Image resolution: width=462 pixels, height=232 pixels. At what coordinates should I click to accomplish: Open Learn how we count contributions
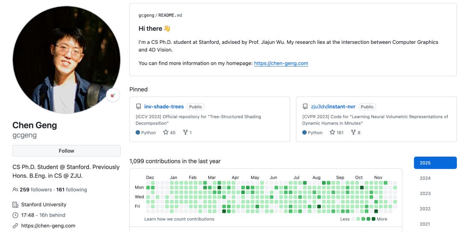coord(179,219)
